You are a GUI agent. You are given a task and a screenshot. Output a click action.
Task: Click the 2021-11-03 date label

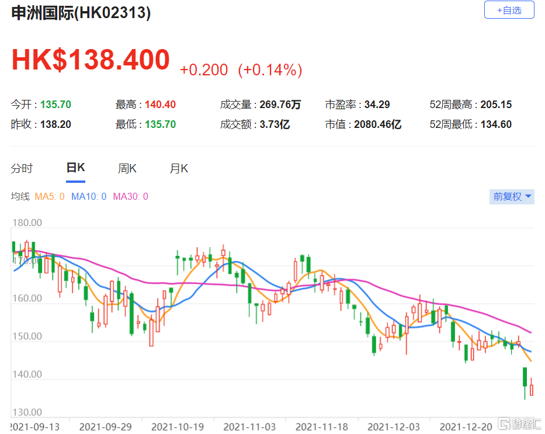249,427
